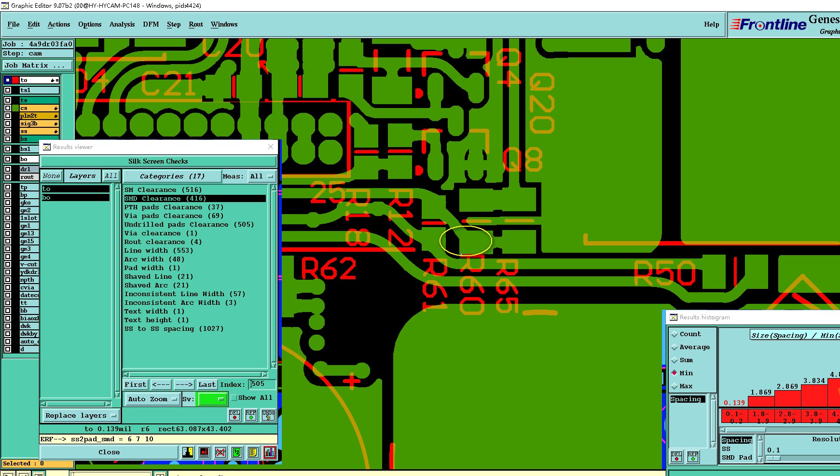Select the Sum radio option
Screen dimensions: 840x476
675,360
